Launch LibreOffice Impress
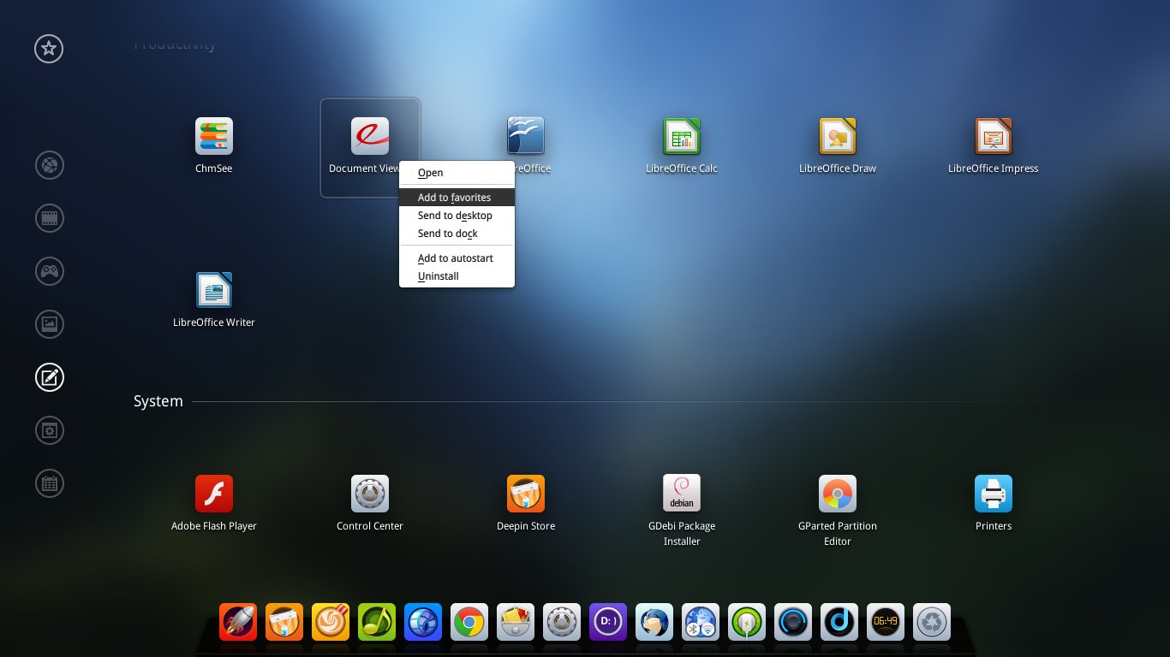 [994, 137]
